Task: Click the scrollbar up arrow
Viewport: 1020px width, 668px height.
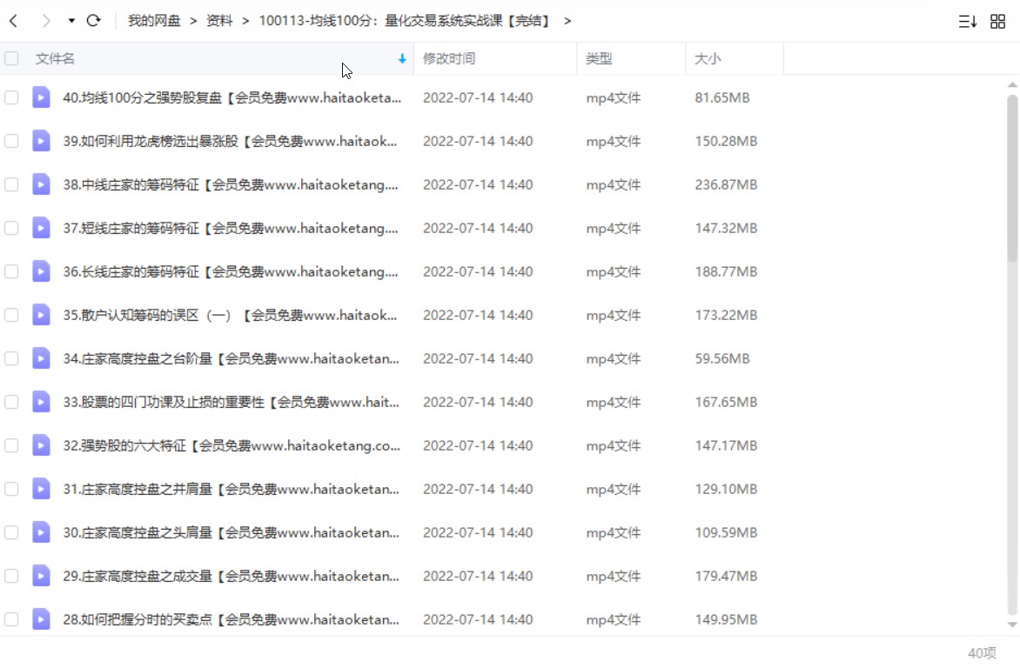Action: [1012, 84]
